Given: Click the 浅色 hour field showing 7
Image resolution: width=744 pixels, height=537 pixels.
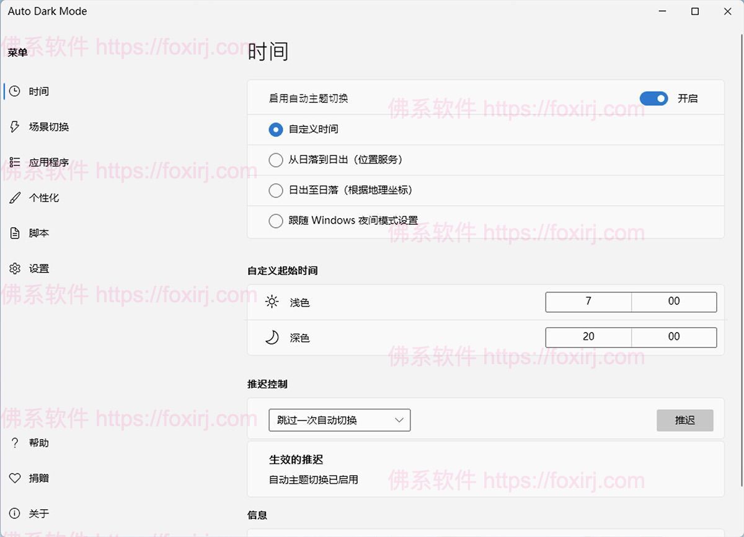Looking at the screenshot, I should [x=588, y=302].
